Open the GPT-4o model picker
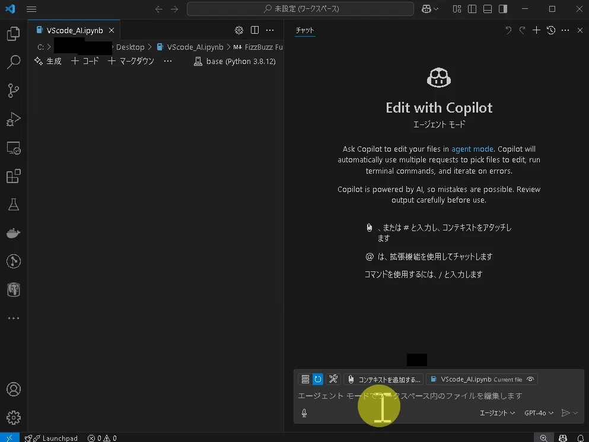 click(539, 413)
